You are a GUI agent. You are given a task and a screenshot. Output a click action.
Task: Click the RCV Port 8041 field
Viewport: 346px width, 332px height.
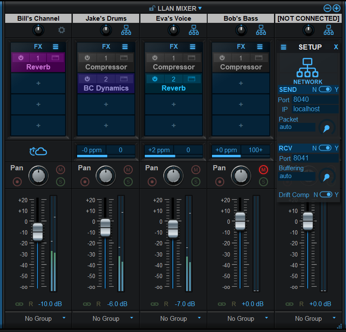(315, 158)
